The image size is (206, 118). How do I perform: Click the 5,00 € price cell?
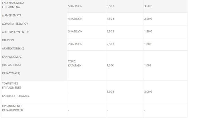tap(111, 92)
